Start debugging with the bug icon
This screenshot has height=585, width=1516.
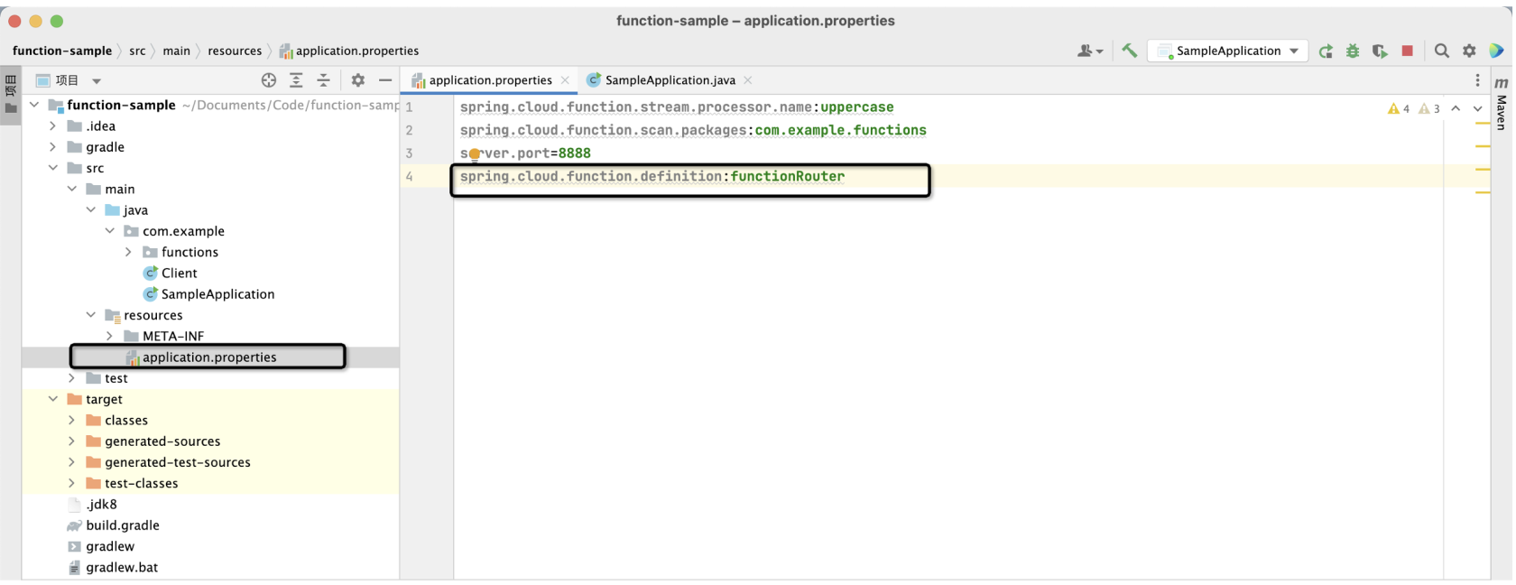tap(1353, 51)
